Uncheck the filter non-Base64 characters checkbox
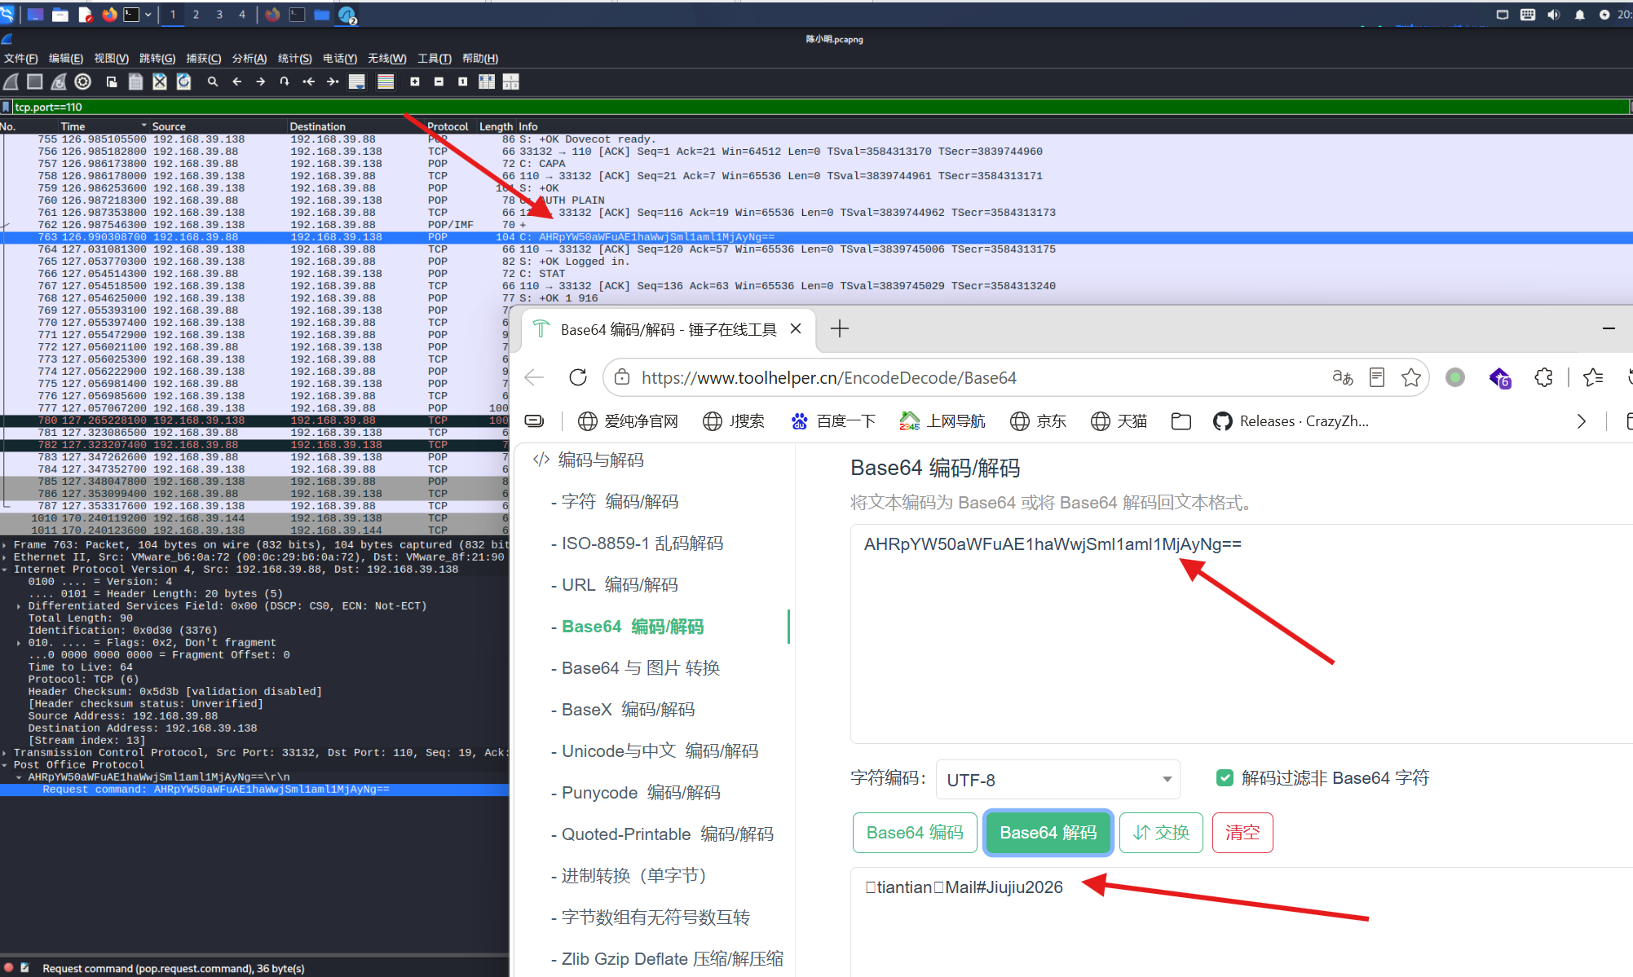 [x=1225, y=777]
